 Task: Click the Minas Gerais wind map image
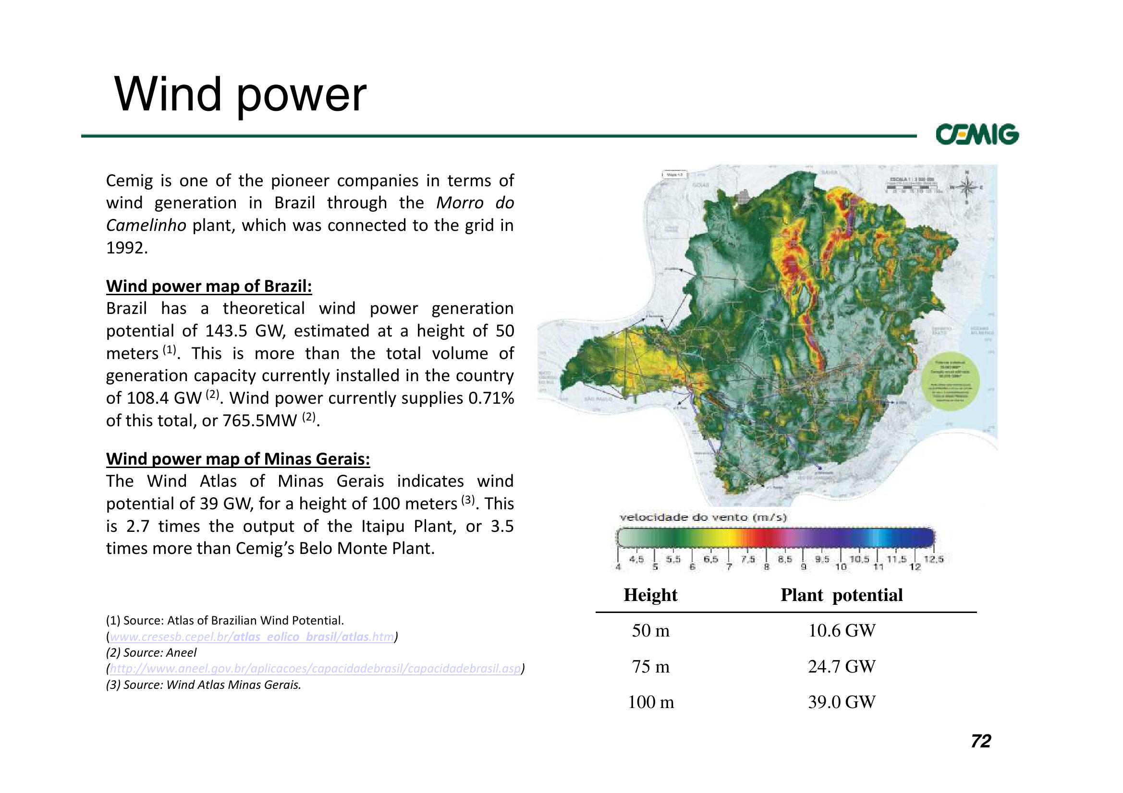point(768,336)
